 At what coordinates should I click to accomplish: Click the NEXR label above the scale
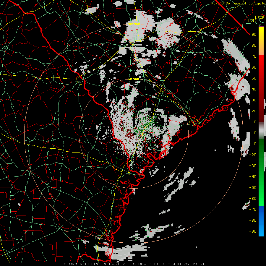click(259, 17)
